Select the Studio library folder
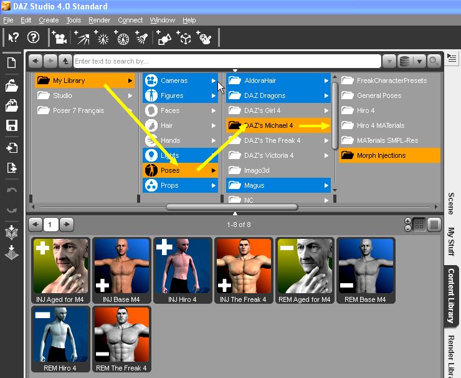This screenshot has height=378, width=461. pyautogui.click(x=85, y=95)
